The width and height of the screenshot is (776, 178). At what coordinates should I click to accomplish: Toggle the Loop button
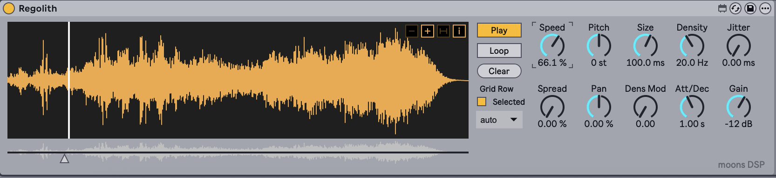499,51
